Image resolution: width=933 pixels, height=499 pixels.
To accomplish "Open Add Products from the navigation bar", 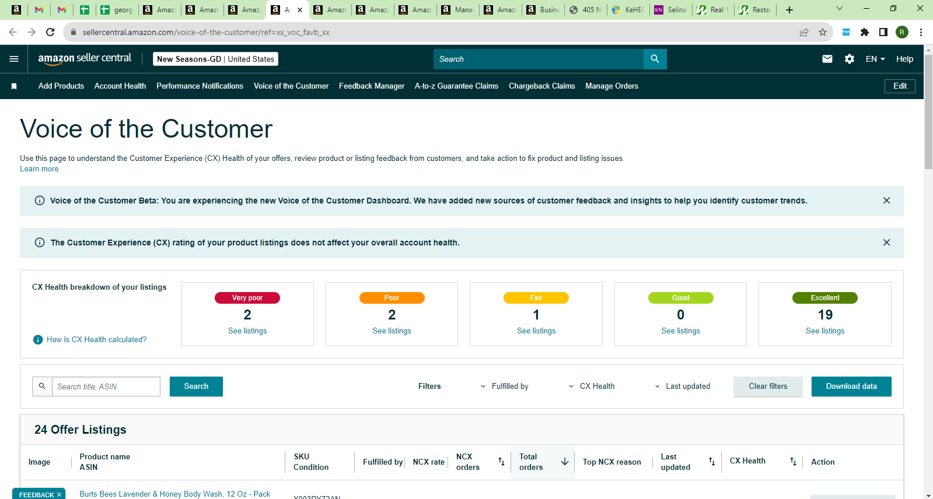I will tap(61, 86).
